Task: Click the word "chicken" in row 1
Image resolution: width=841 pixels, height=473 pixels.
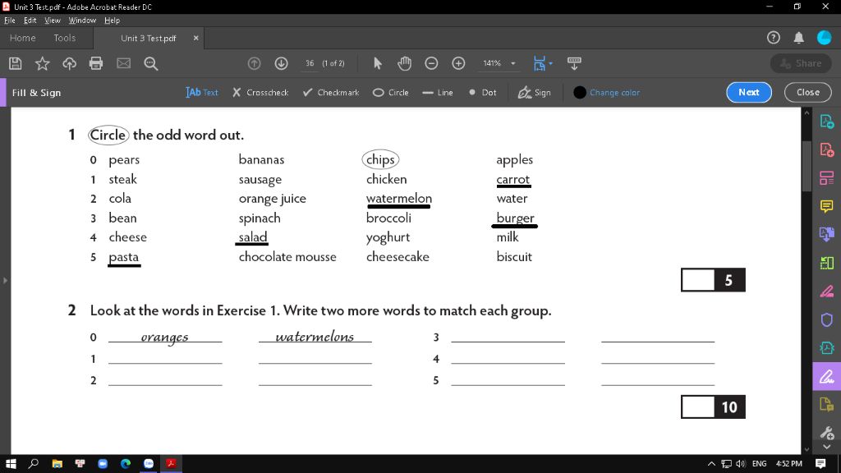Action: pos(386,179)
